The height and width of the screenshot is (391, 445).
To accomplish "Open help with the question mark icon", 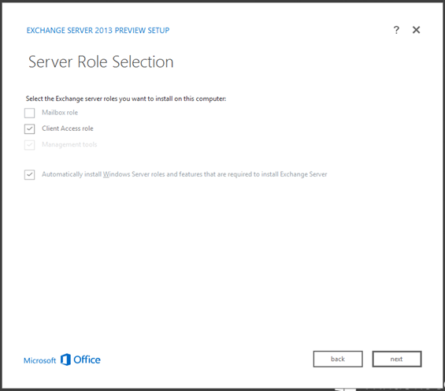I will tap(396, 30).
